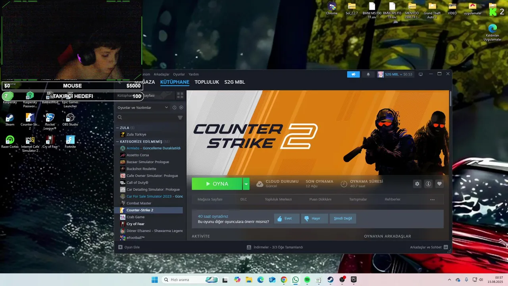Open Steam notifications bell
508x286 pixels.
click(x=368, y=74)
